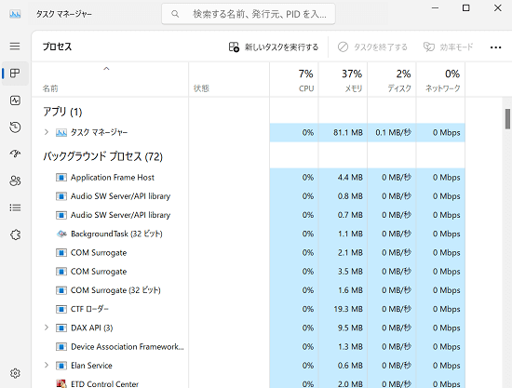This screenshot has height=388, width=512.
Task: Click the Application Frame Host process icon
Action: (61, 178)
